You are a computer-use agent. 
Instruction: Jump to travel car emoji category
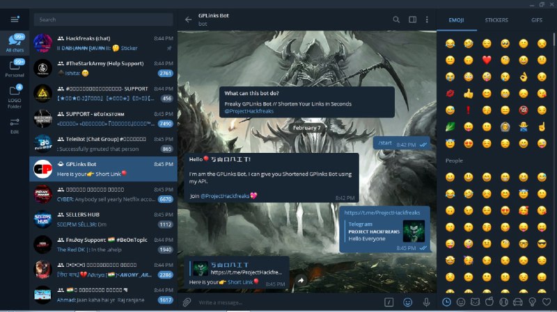pyautogui.click(x=518, y=302)
